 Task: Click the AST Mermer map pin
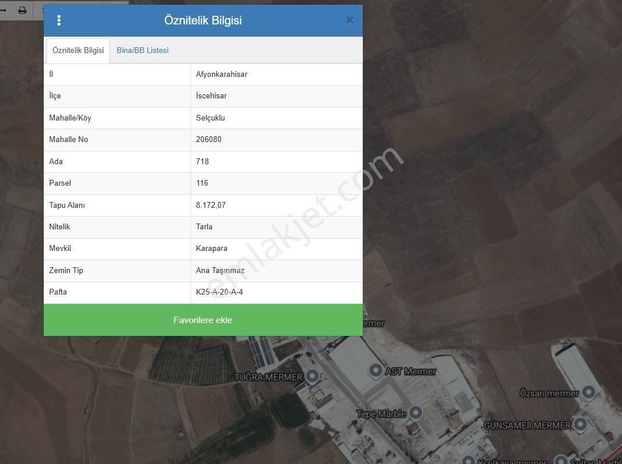point(376,370)
